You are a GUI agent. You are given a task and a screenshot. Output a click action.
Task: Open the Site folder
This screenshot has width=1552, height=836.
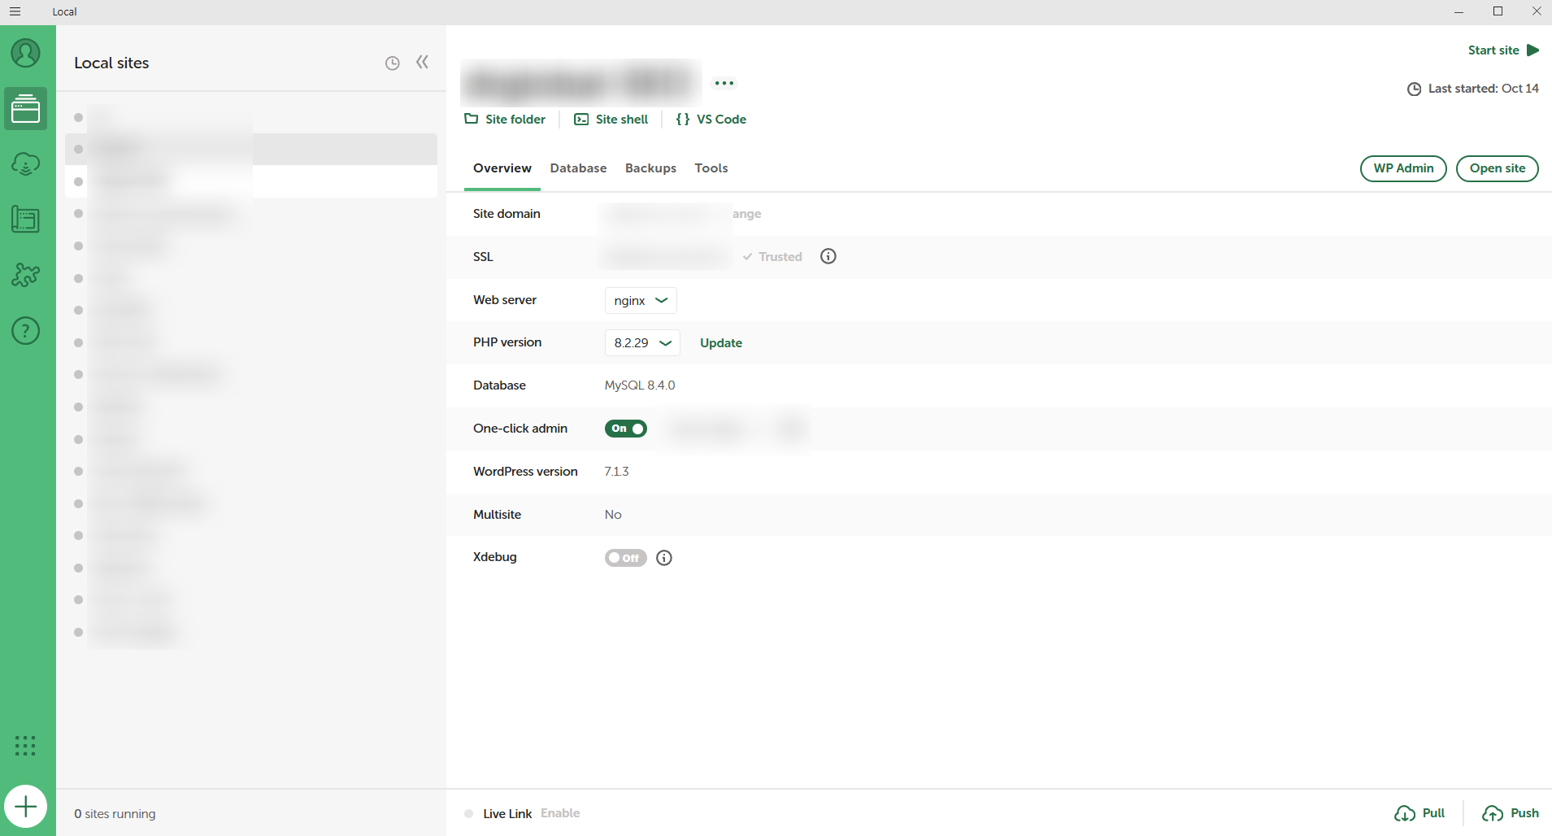pyautogui.click(x=505, y=120)
